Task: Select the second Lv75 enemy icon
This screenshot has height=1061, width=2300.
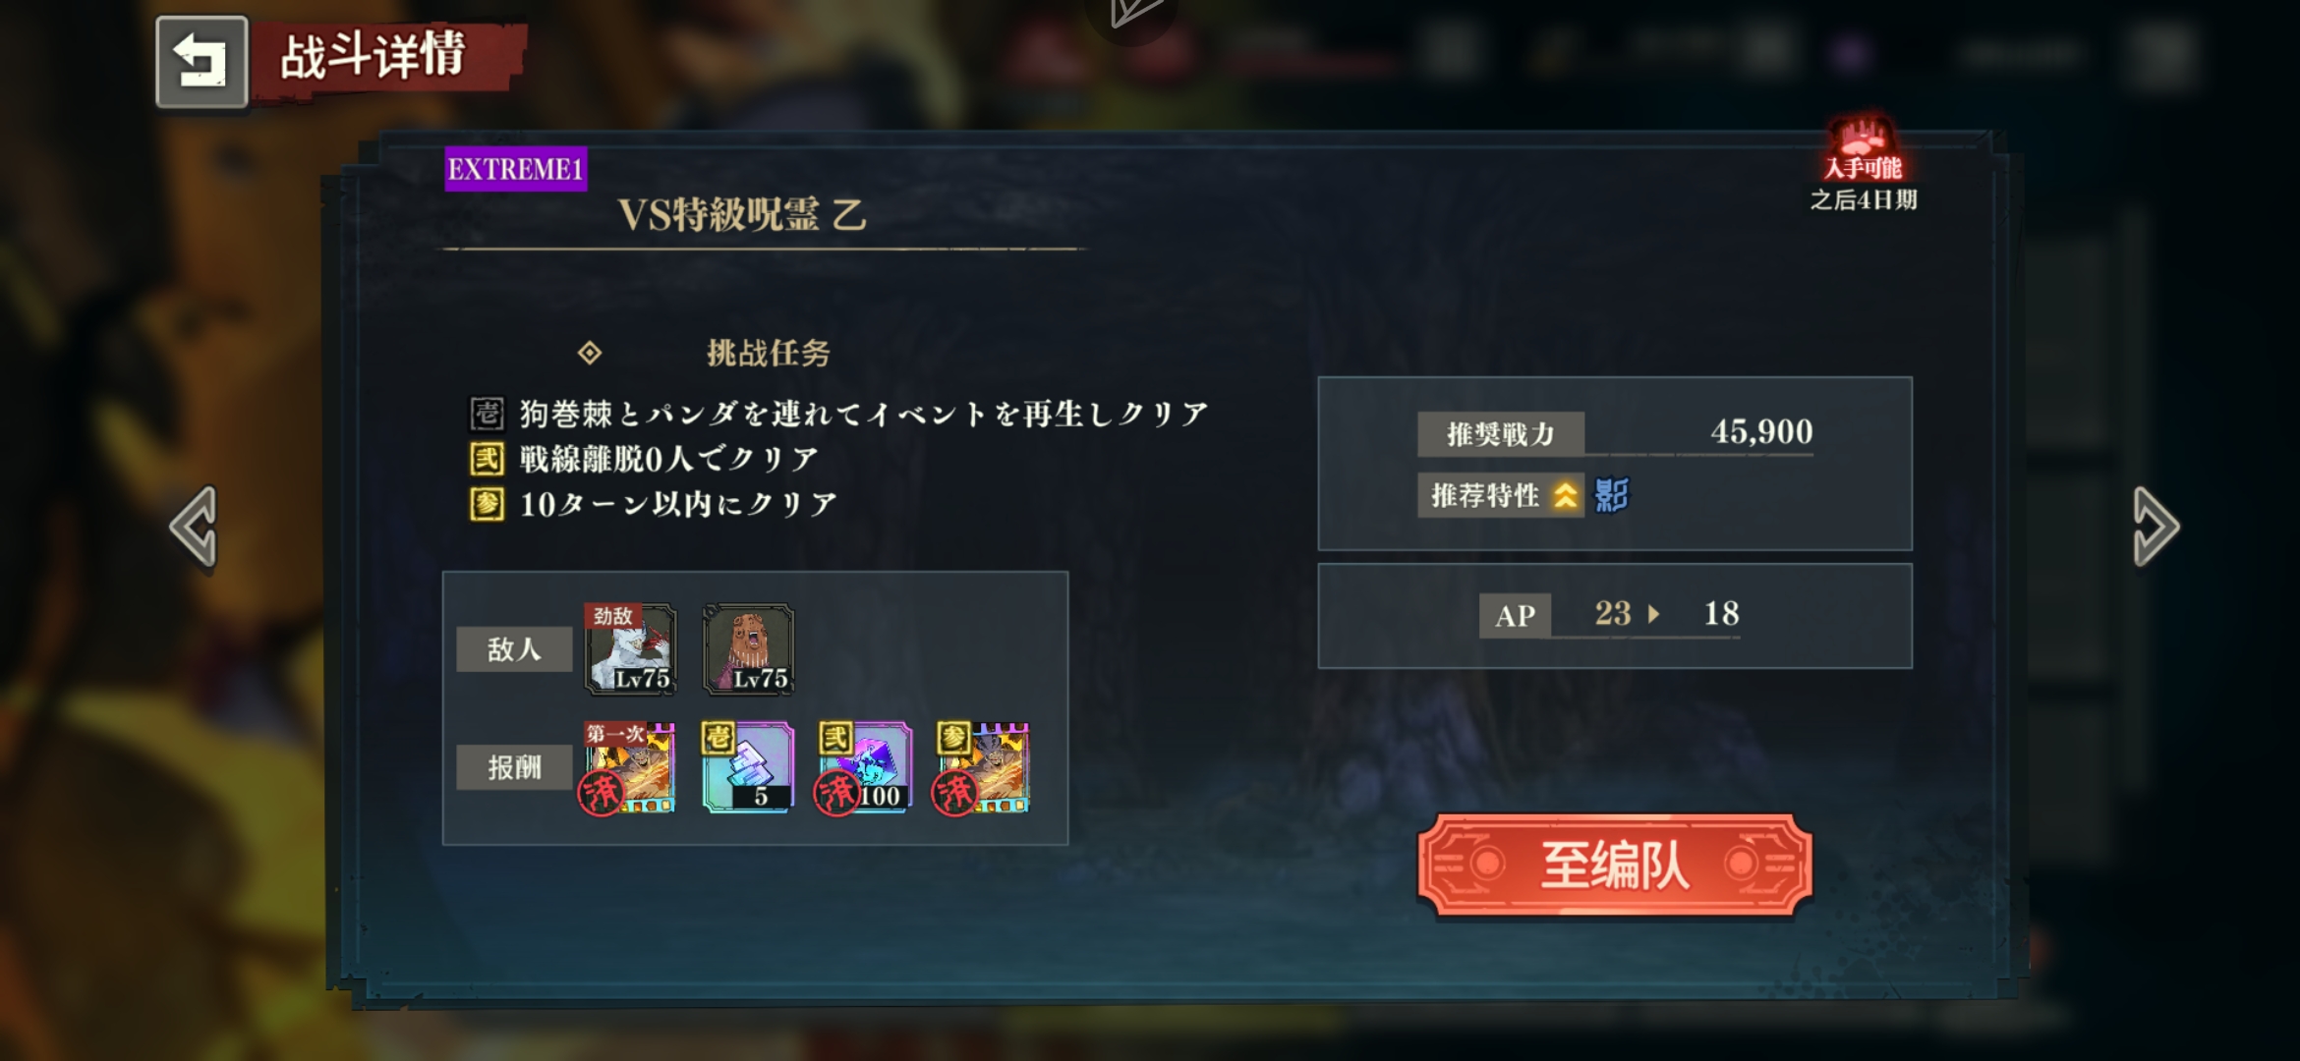Action: click(749, 649)
